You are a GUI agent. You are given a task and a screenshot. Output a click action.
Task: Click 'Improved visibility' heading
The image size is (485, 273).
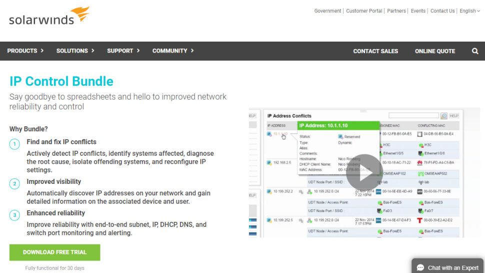pos(54,182)
